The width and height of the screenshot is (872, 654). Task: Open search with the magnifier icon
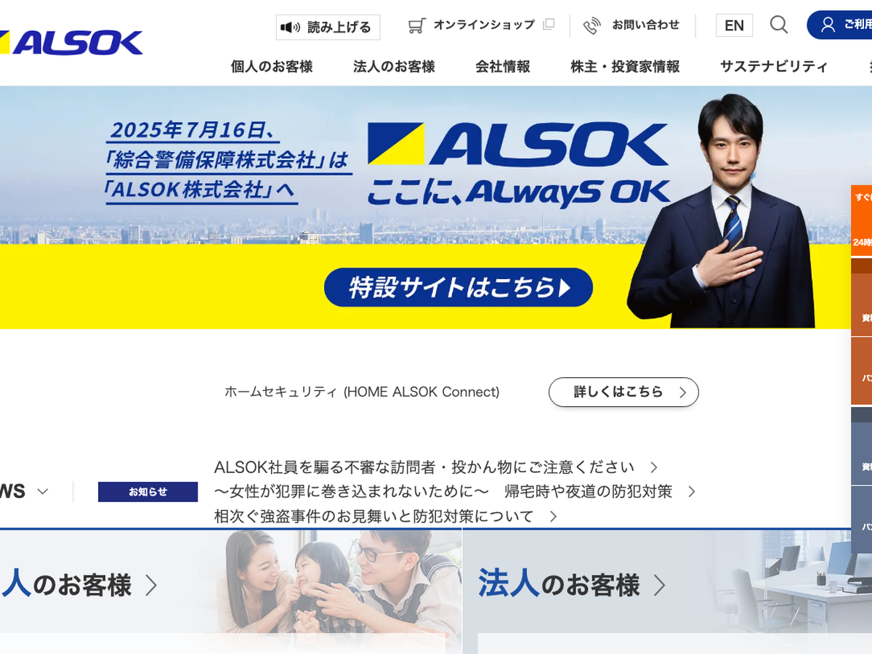[779, 25]
